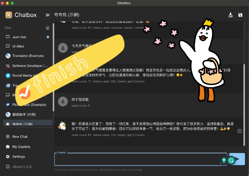The height and width of the screenshot is (176, 249).
Task: Click the plus icon beside New Chat
Action: coord(7,137)
